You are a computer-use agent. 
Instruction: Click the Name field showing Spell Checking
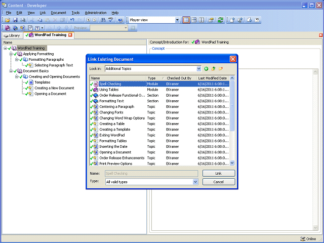(x=151, y=173)
